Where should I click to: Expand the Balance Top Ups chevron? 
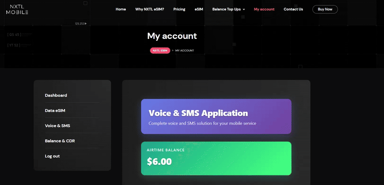click(x=244, y=10)
